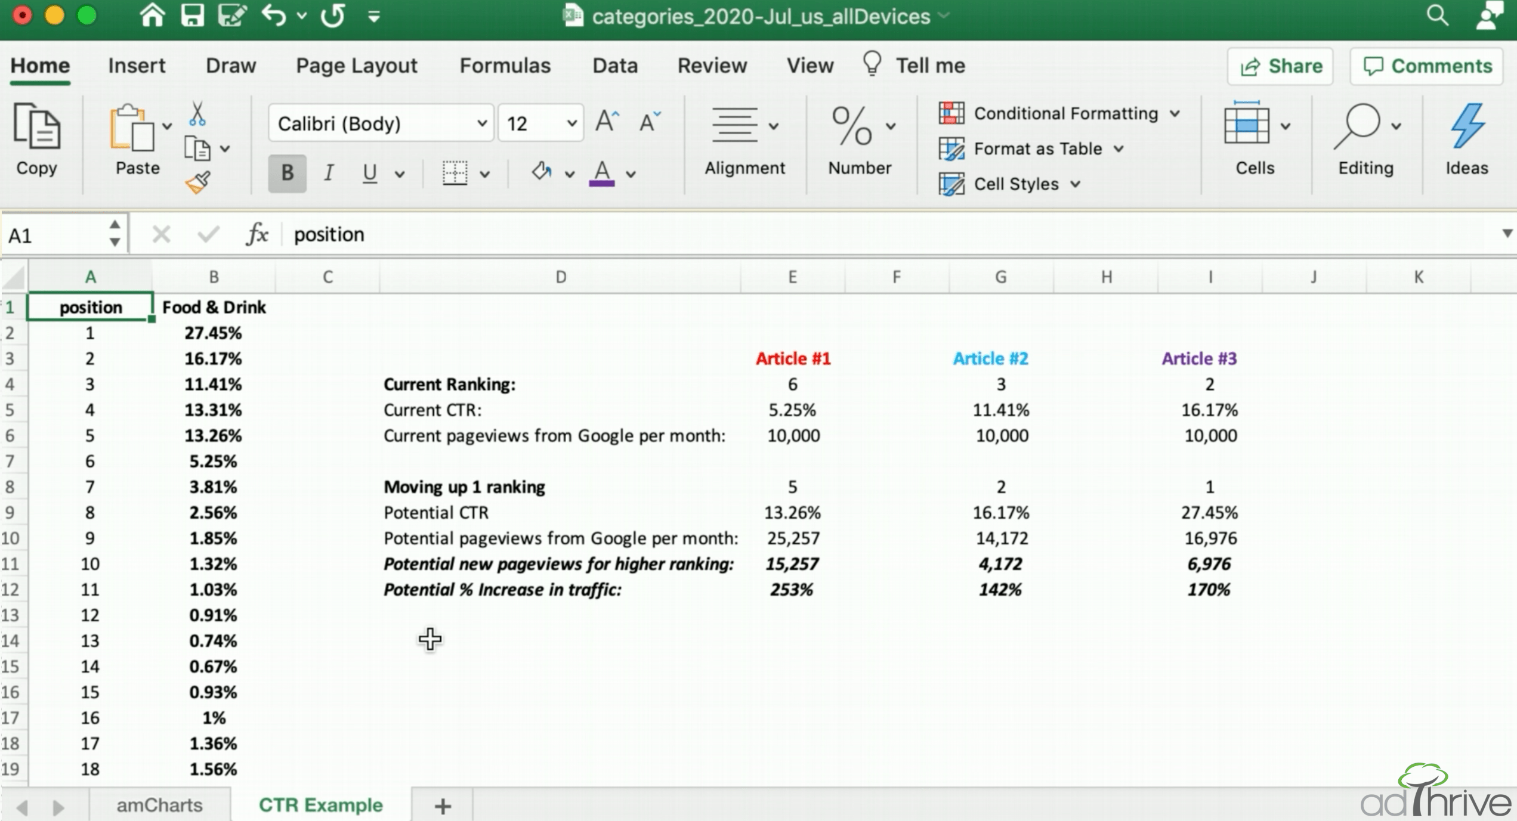
Task: Expand the borders dropdown arrow
Action: [485, 174]
